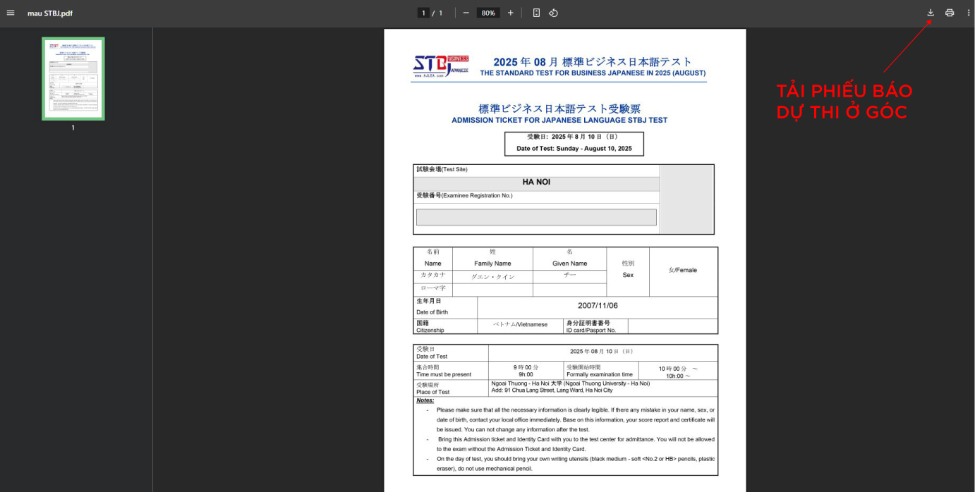
Task: Click the 'カタカナ' row label
Action: click(432, 274)
